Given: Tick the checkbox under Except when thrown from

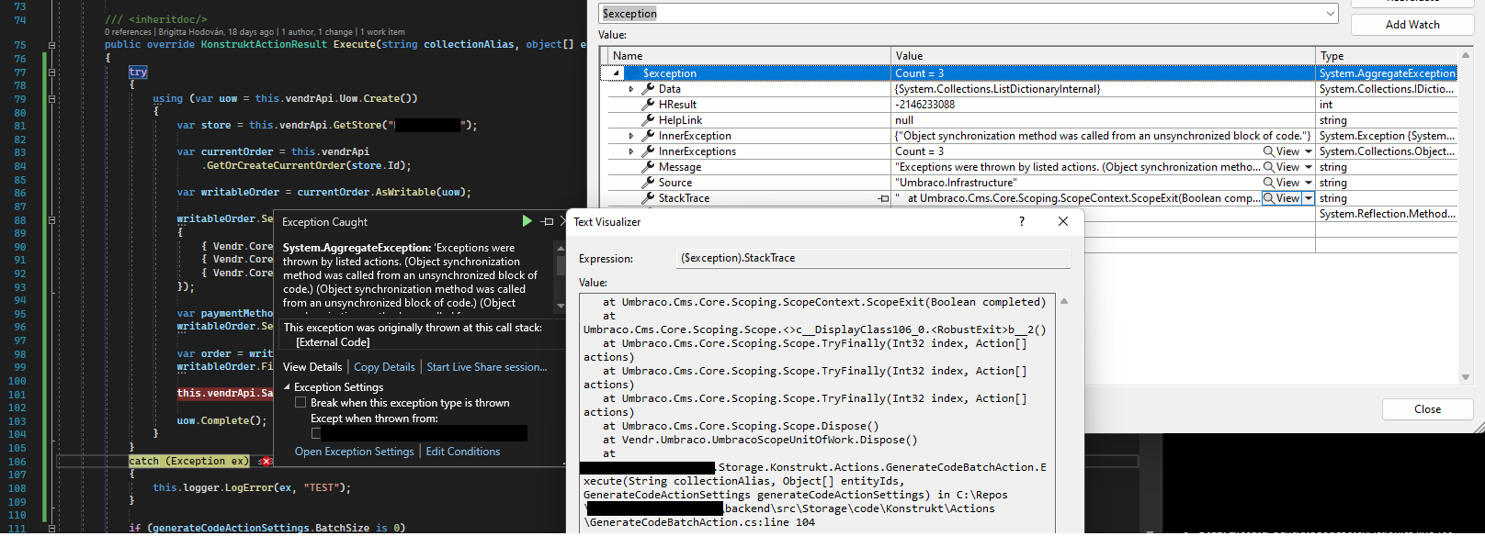Looking at the screenshot, I should [x=316, y=433].
